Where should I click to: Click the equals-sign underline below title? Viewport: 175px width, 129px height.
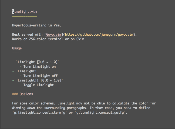(25, 16)
